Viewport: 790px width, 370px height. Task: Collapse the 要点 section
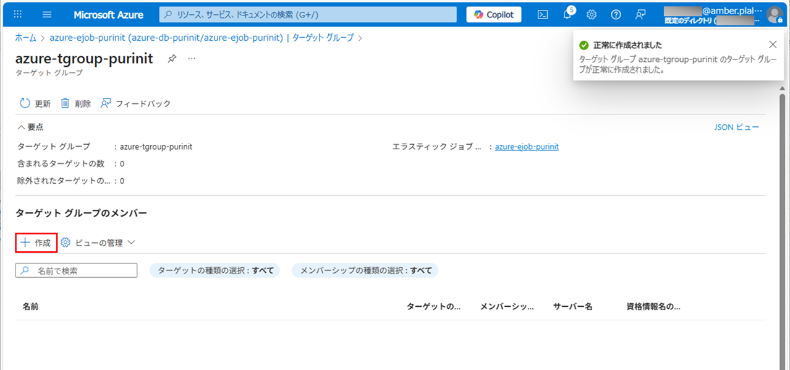[x=30, y=127]
